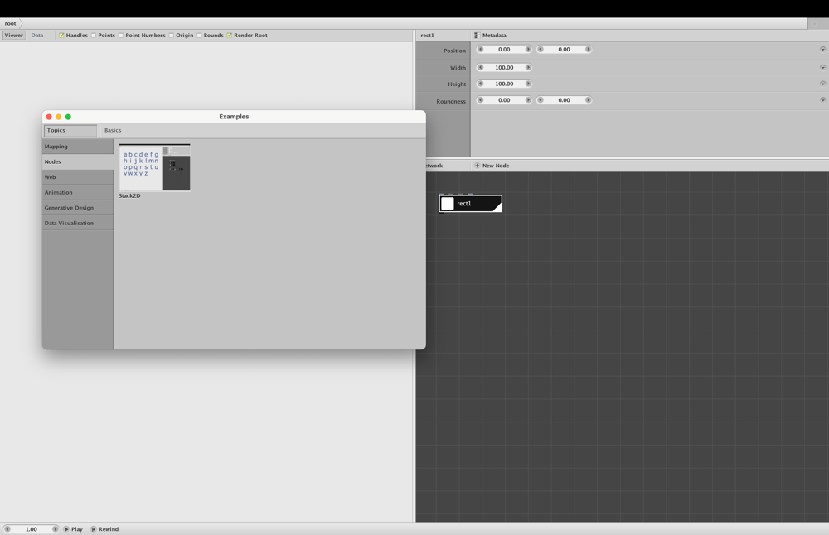Click the frame value 1.00 field
Viewport: 829px width, 535px height.
click(x=32, y=528)
